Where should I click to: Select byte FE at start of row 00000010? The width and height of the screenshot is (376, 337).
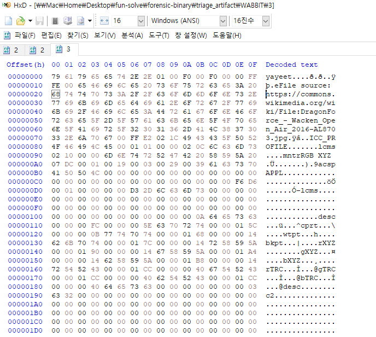(x=56, y=85)
